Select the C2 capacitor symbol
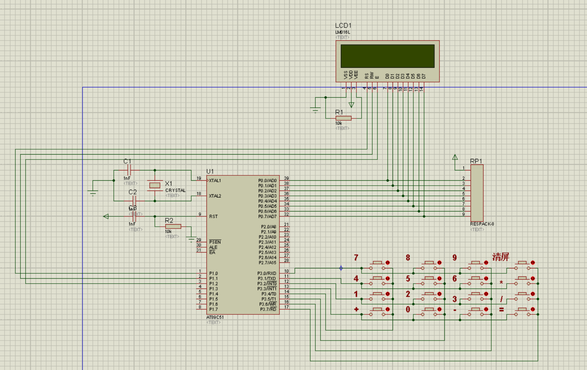Screen dimensions: 587x370 [134, 201]
